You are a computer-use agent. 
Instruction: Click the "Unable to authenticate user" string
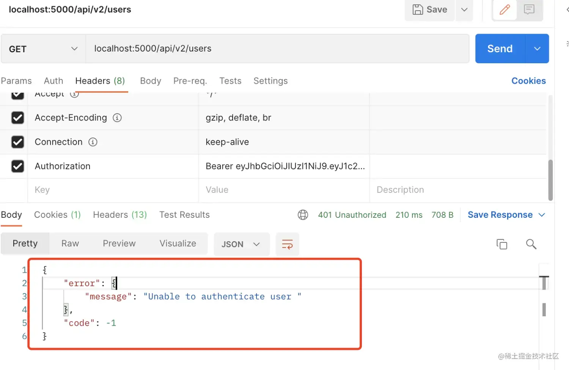tap(222, 297)
